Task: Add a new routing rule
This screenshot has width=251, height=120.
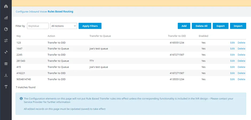Action: [x=184, y=26]
